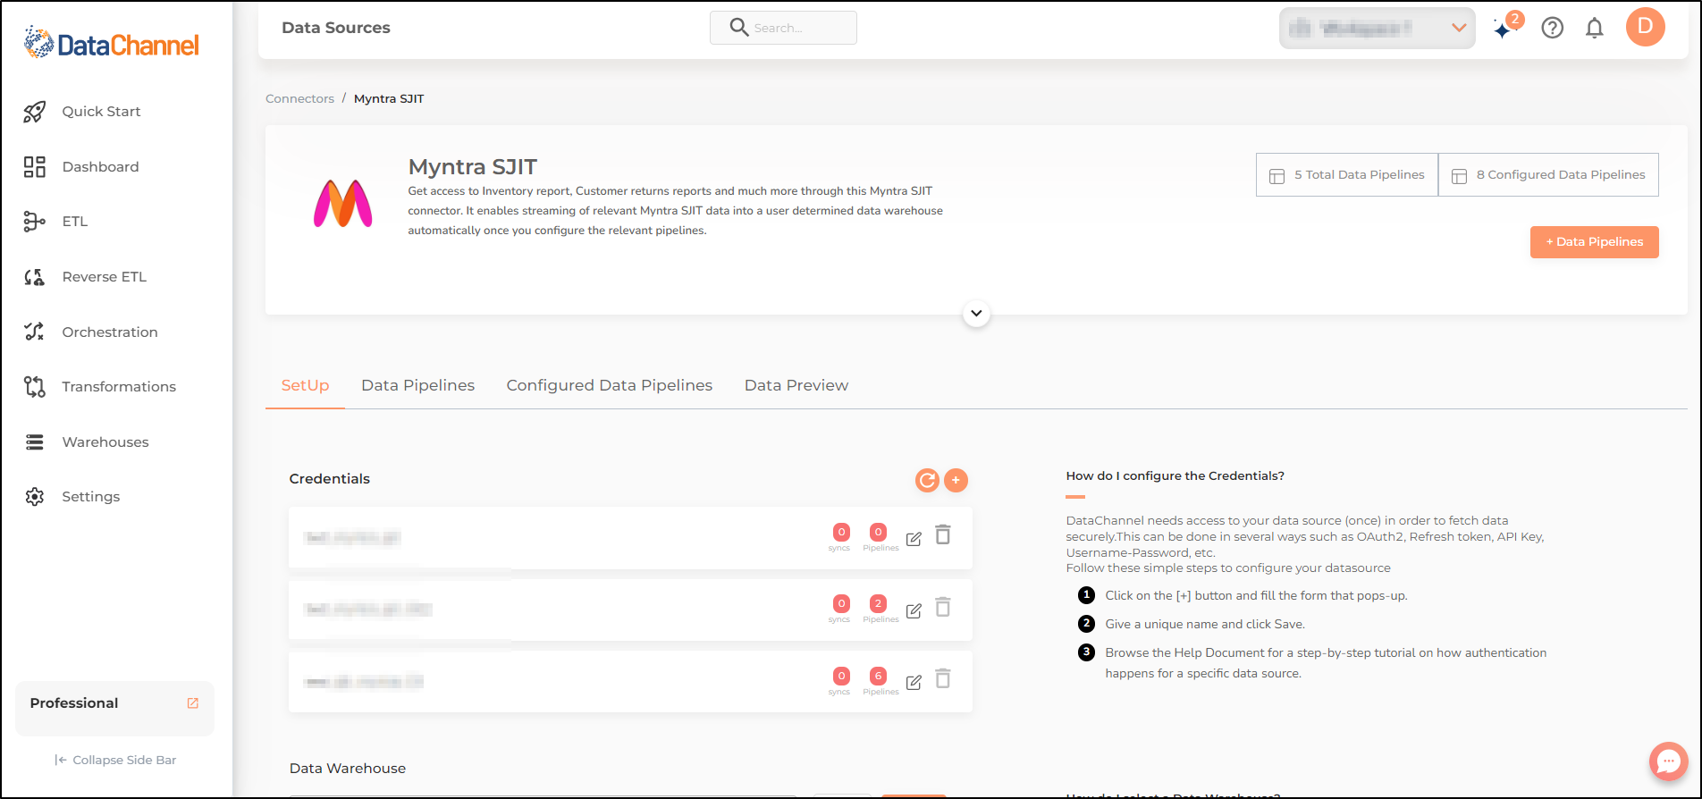Click step 1 'Click on the [+] button' text
The height and width of the screenshot is (799, 1702).
(1256, 596)
